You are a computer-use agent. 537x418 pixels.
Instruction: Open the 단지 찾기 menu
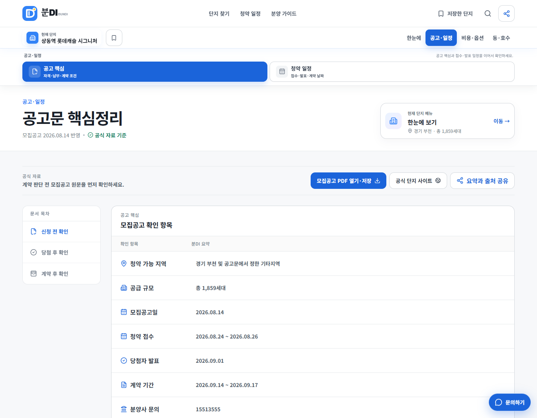(x=219, y=13)
